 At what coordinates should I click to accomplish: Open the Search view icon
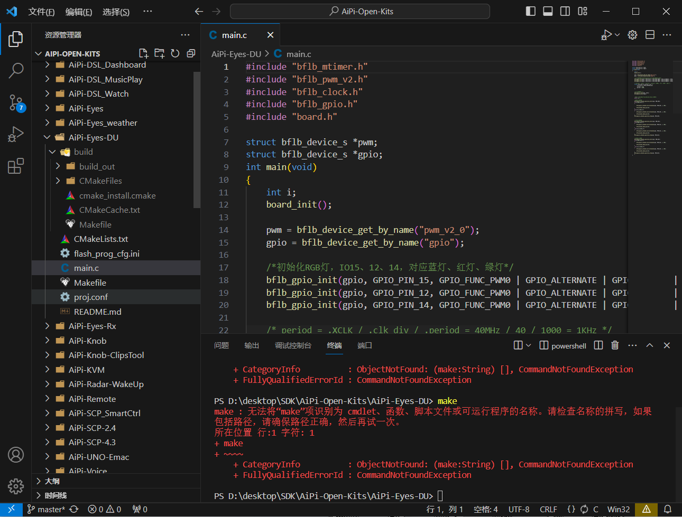coord(16,70)
